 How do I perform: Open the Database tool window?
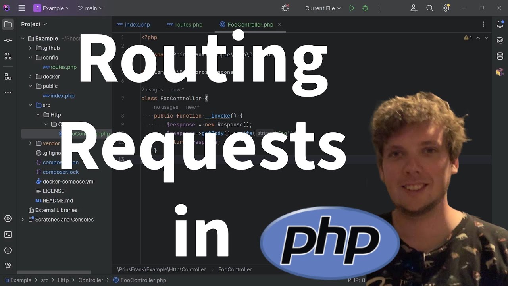pos(500,56)
